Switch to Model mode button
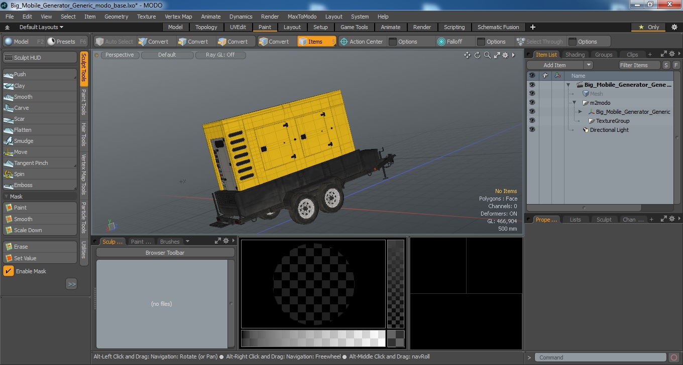Viewport: 683px width, 365px height. [24, 42]
